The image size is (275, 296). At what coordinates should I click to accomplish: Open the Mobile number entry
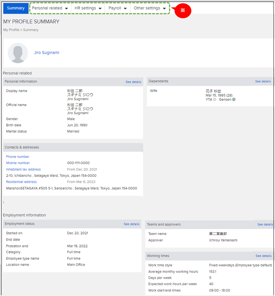click(x=18, y=163)
